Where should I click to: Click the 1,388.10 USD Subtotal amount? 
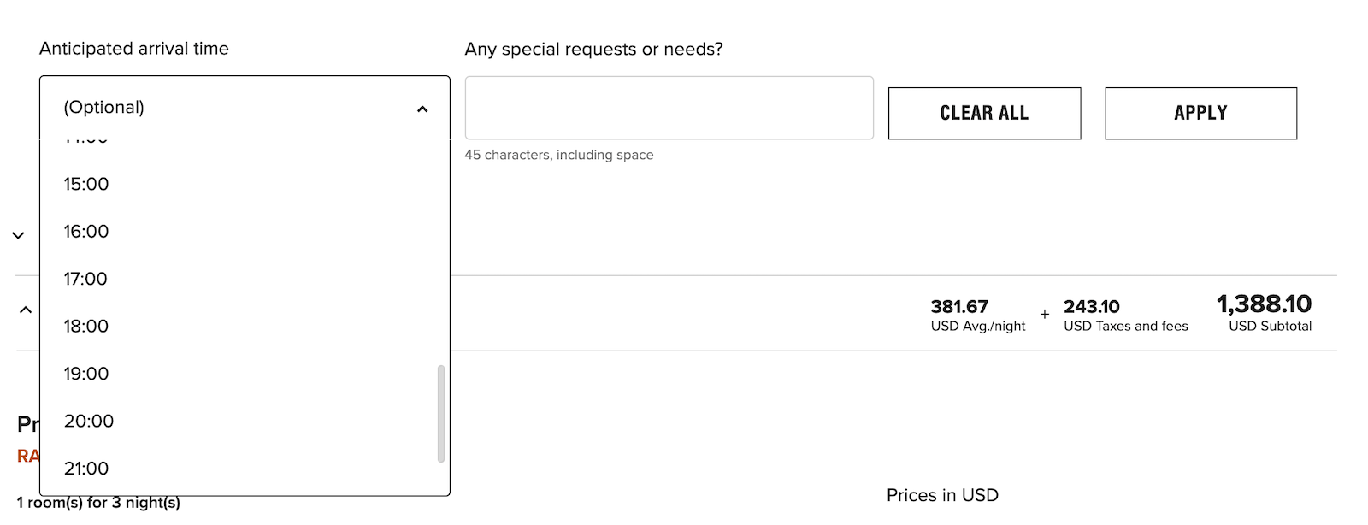[x=1264, y=304]
